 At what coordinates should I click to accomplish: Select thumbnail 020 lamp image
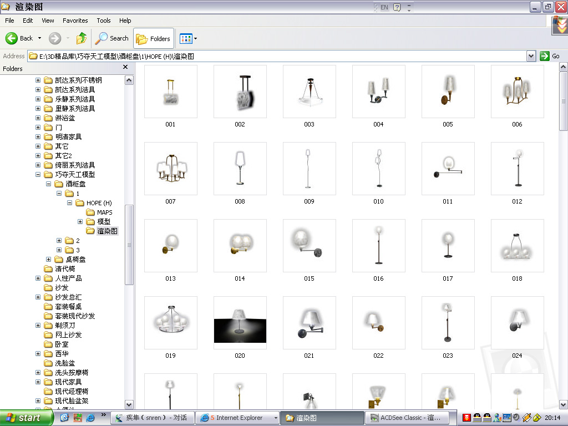point(240,322)
